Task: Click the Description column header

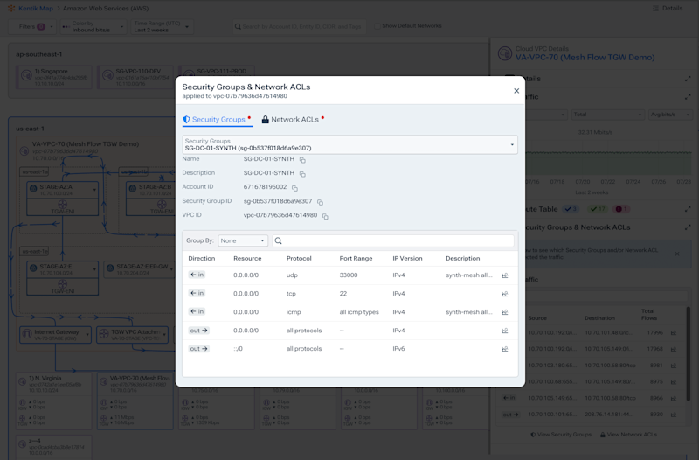Action: coord(463,258)
